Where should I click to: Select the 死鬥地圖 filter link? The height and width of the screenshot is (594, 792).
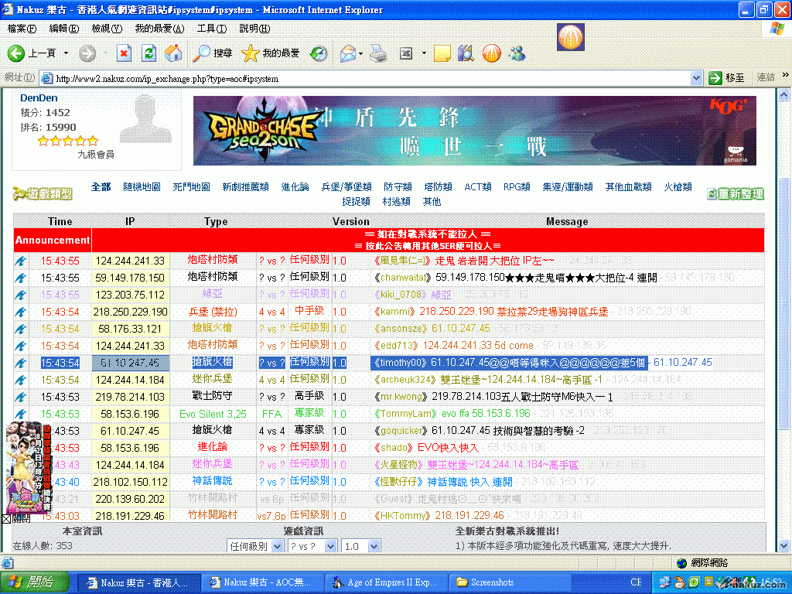coord(192,187)
